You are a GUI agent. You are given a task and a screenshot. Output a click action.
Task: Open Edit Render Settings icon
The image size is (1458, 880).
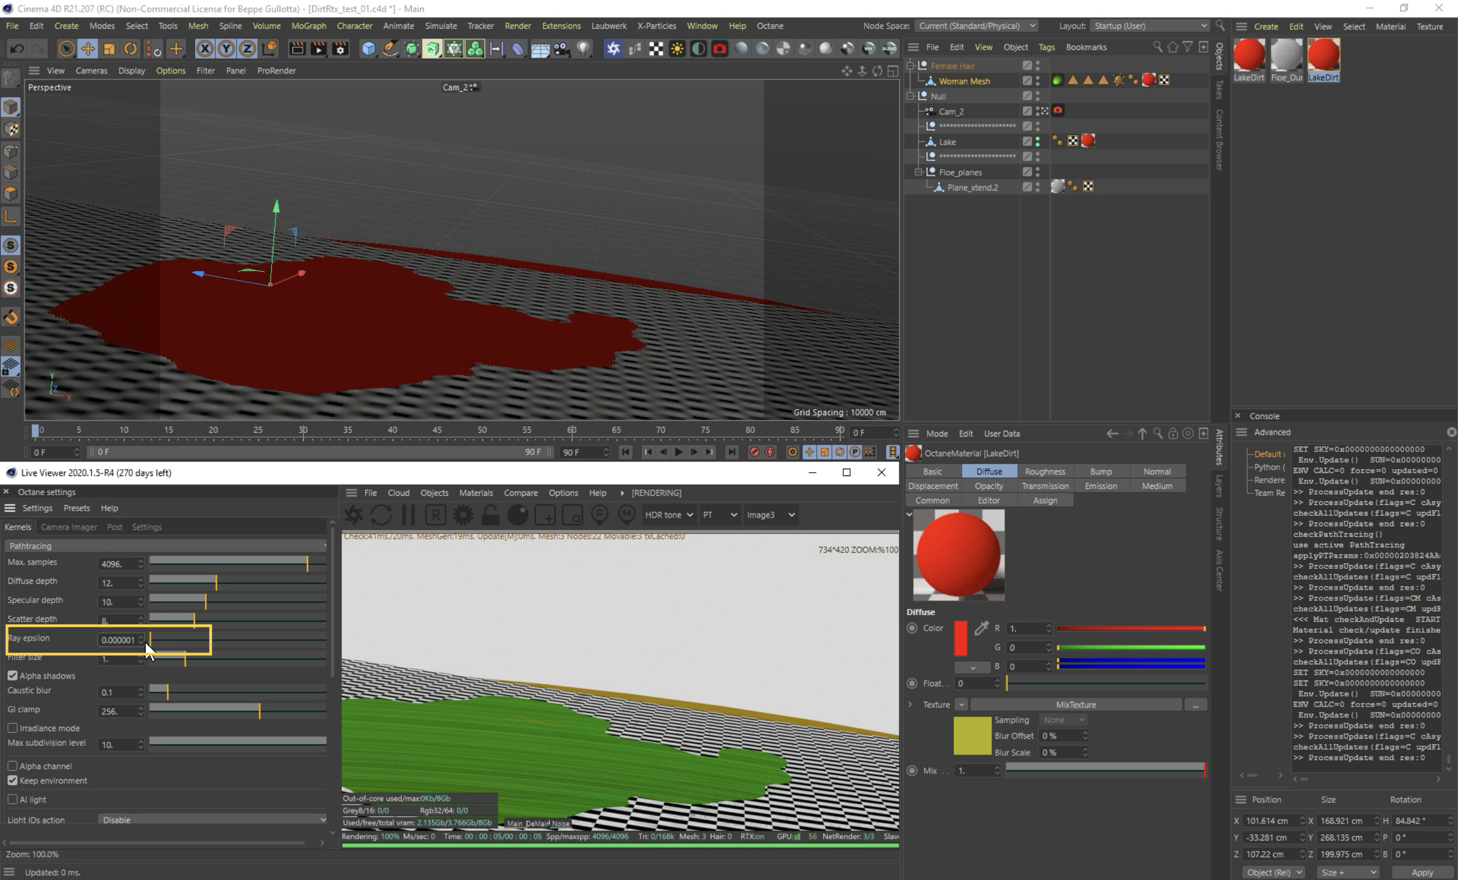click(340, 49)
